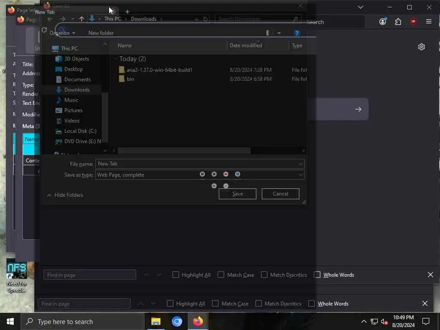The height and width of the screenshot is (330, 440).
Task: Find previous match in lower find bar
Action: (141, 303)
